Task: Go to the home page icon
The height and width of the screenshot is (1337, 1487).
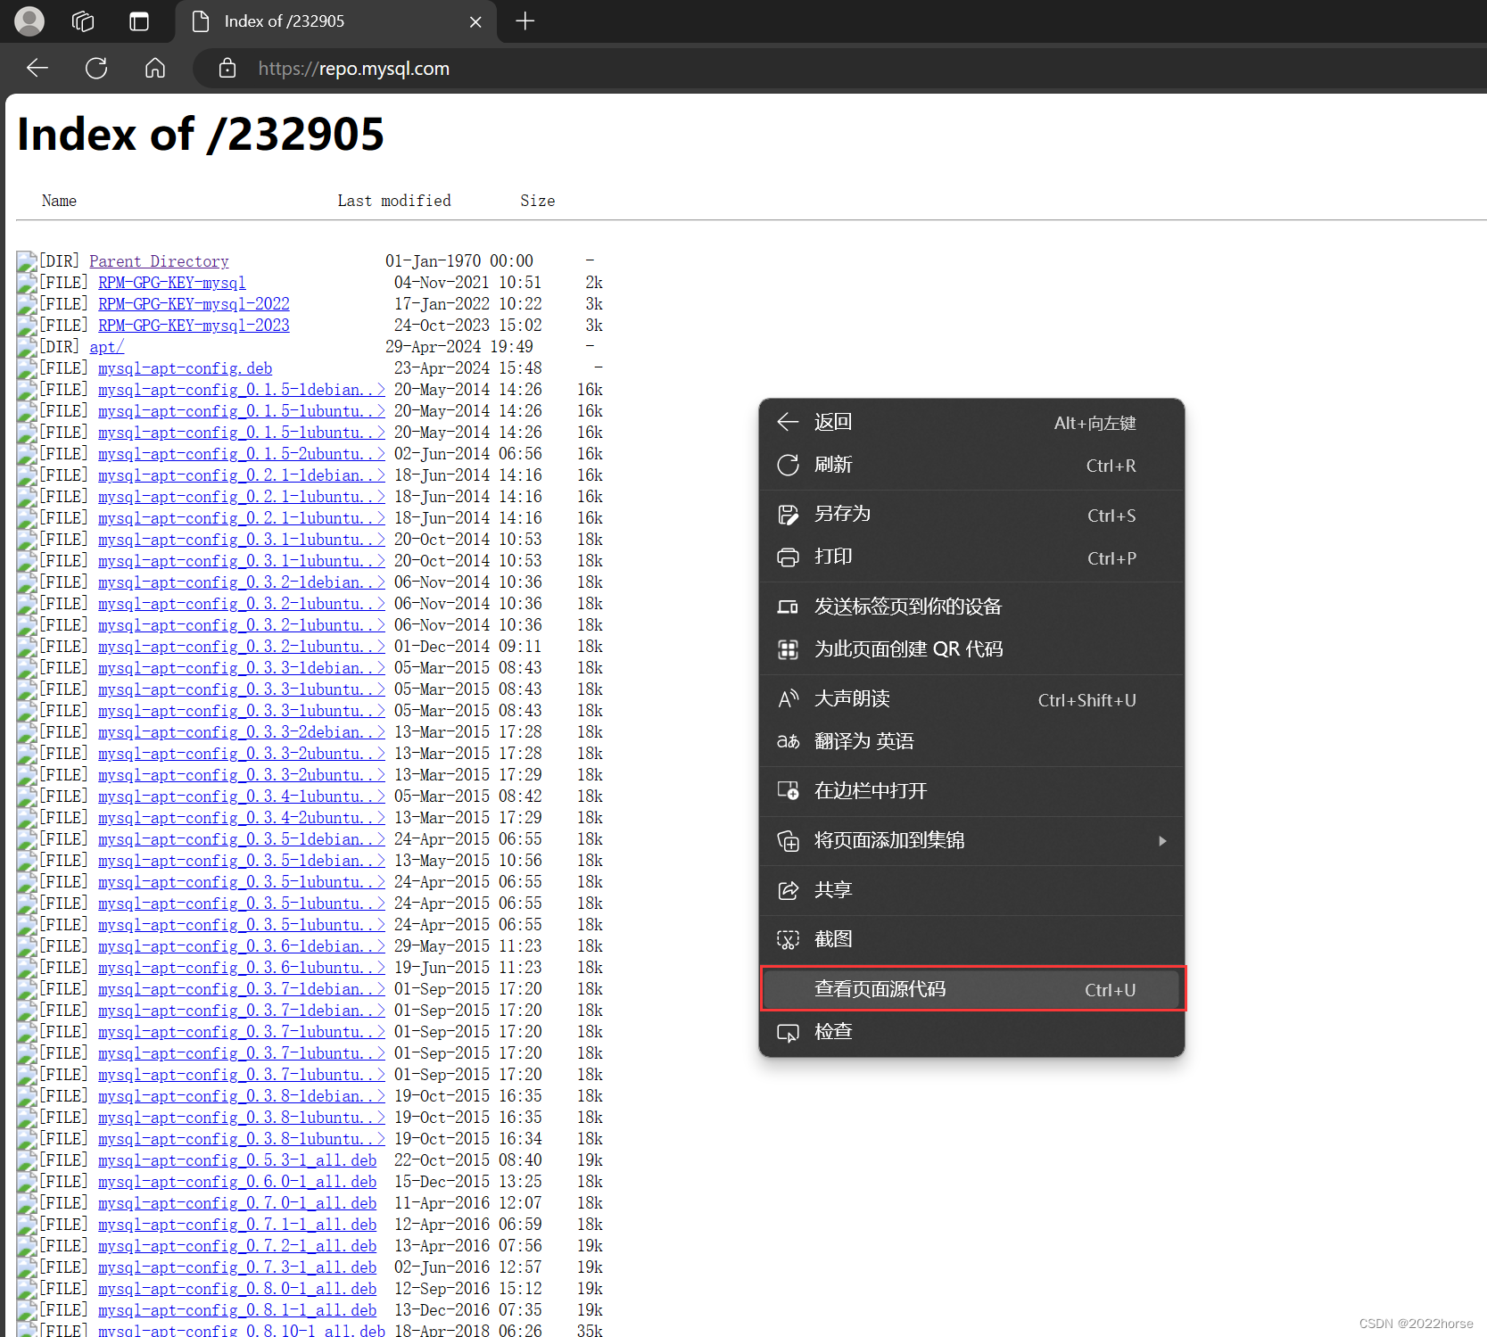Action: click(x=155, y=68)
